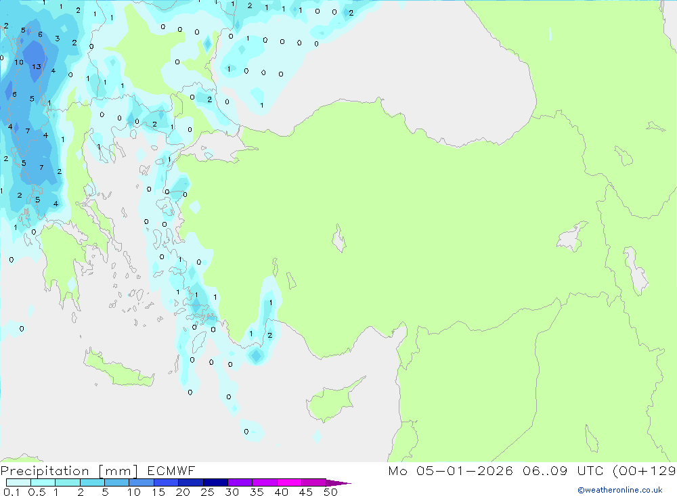Click the '10' precipitation value on the map

tap(18, 62)
